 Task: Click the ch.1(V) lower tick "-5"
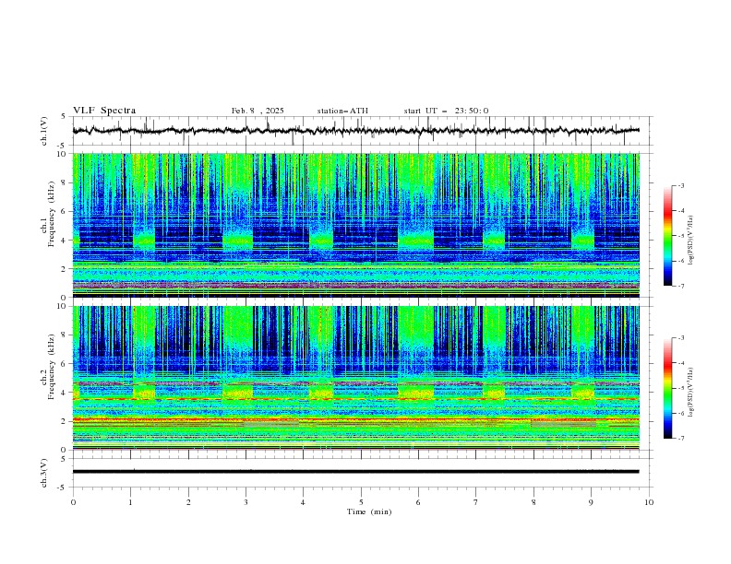click(x=63, y=146)
